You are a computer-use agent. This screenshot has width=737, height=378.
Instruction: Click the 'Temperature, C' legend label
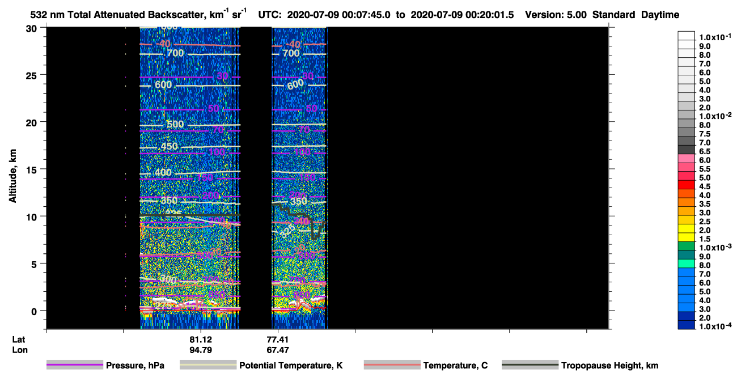[x=455, y=366]
